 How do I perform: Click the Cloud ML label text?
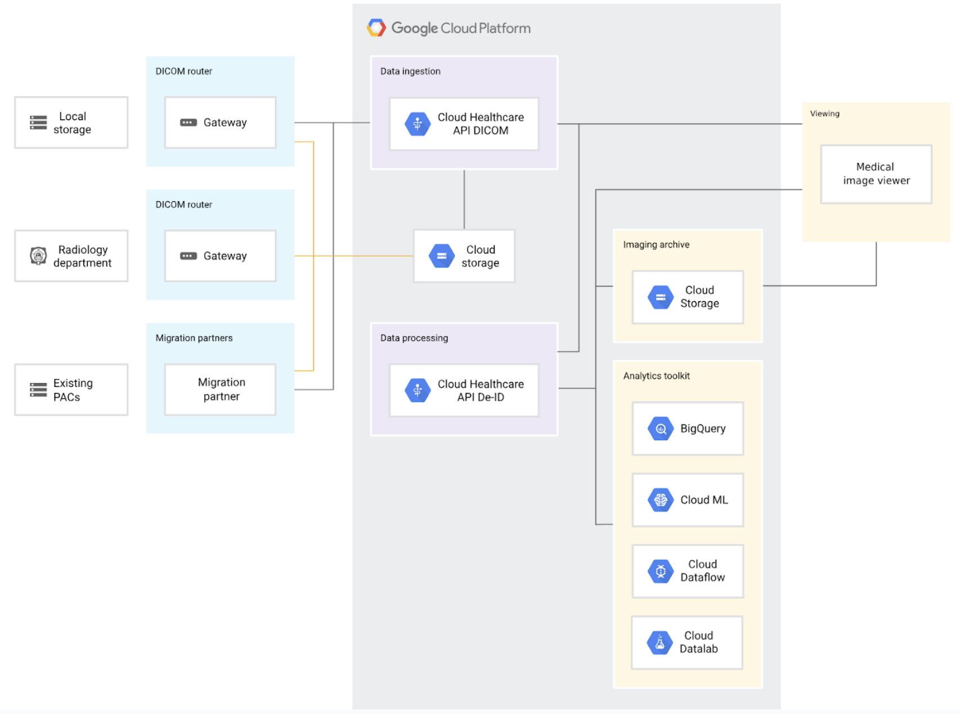click(x=704, y=500)
